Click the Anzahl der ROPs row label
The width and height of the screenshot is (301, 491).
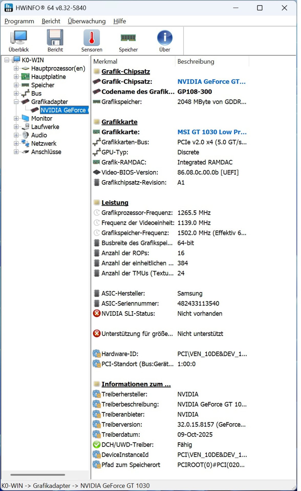pos(125,253)
